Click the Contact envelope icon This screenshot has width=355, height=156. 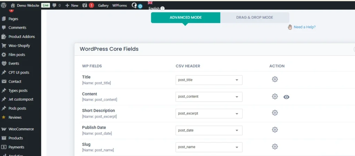(3, 82)
